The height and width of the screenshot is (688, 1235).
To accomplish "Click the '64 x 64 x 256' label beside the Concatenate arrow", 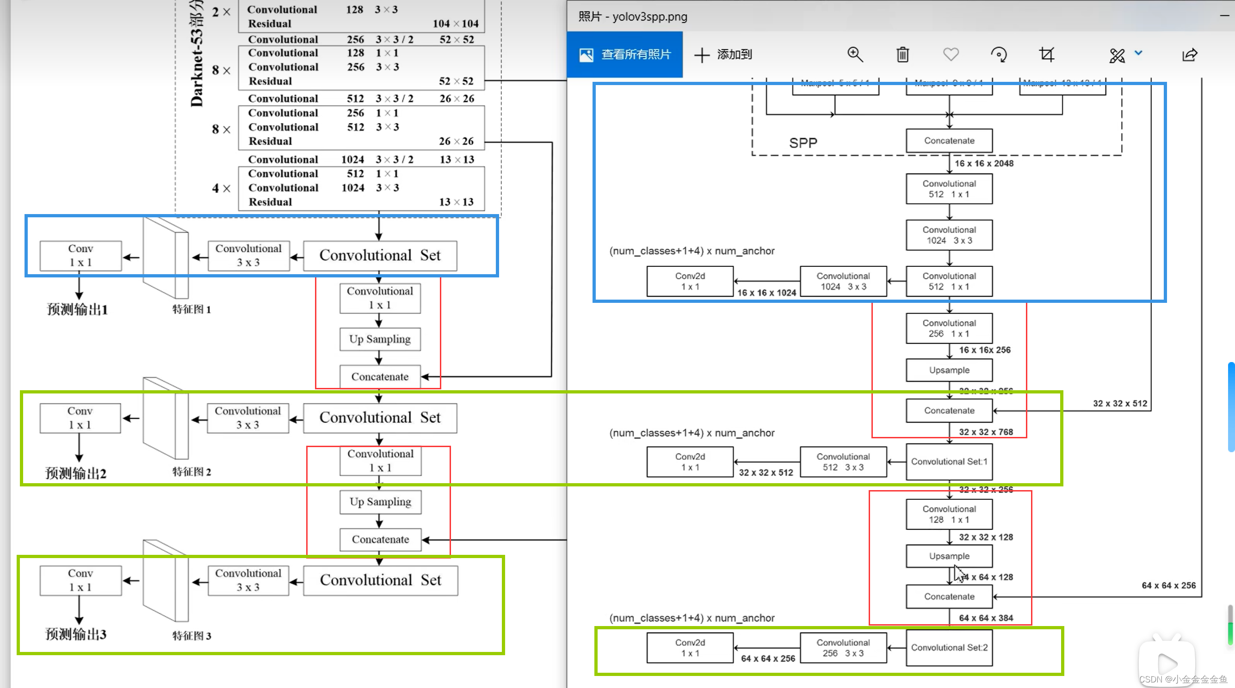I will click(x=1169, y=585).
